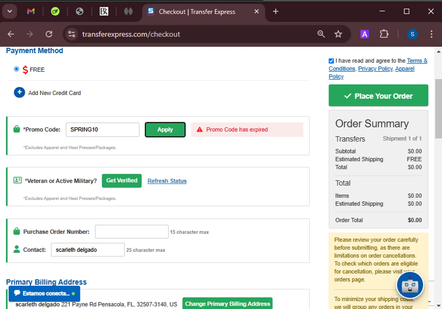Focus the Purchase Order Number field
This screenshot has width=442, height=309.
(x=132, y=232)
